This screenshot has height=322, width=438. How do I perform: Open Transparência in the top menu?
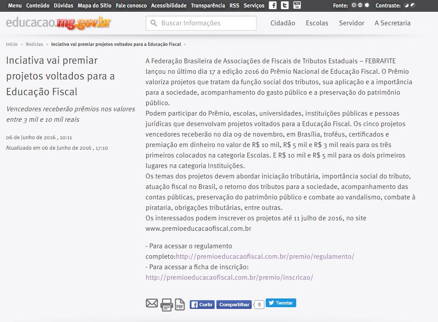click(208, 6)
